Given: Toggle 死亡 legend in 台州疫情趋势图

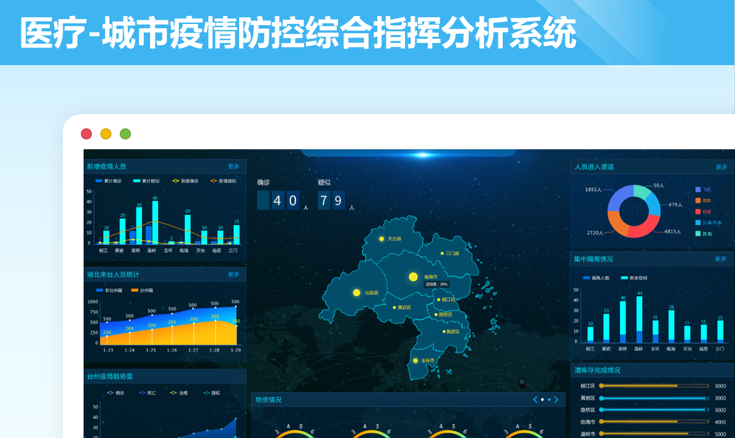Looking at the screenshot, I should click(147, 393).
